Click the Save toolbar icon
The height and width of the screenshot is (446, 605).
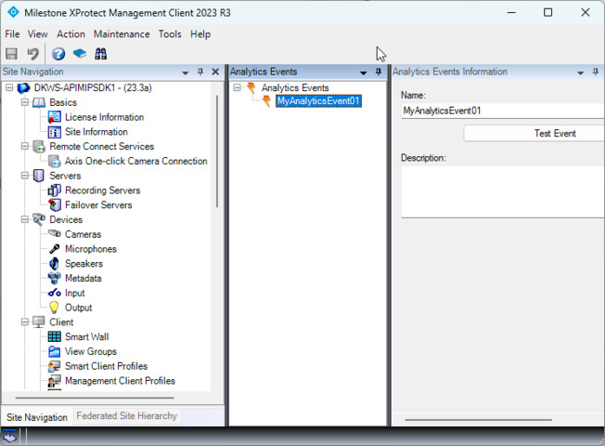pyautogui.click(x=12, y=54)
